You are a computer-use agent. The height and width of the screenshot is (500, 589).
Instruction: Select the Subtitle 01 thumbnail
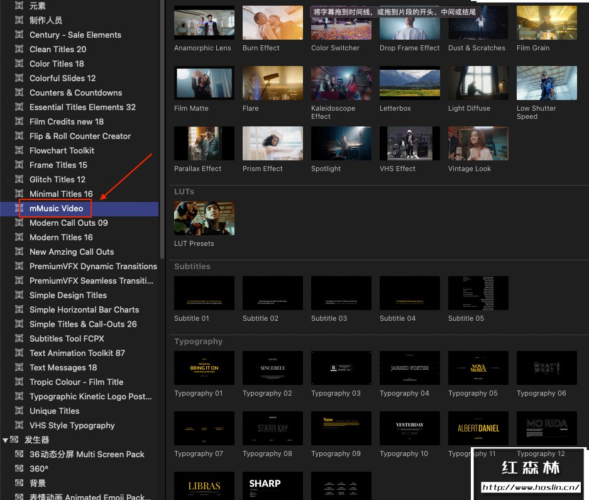click(x=204, y=293)
